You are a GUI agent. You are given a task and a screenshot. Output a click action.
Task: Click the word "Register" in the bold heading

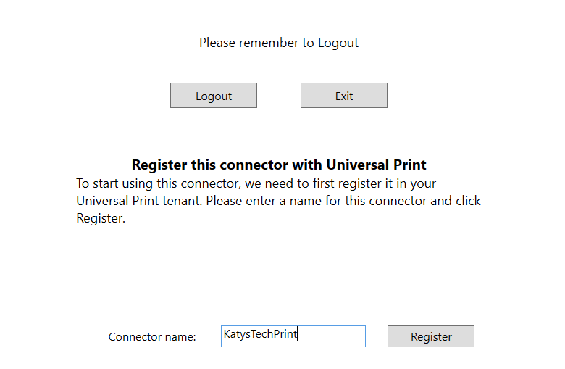click(159, 165)
